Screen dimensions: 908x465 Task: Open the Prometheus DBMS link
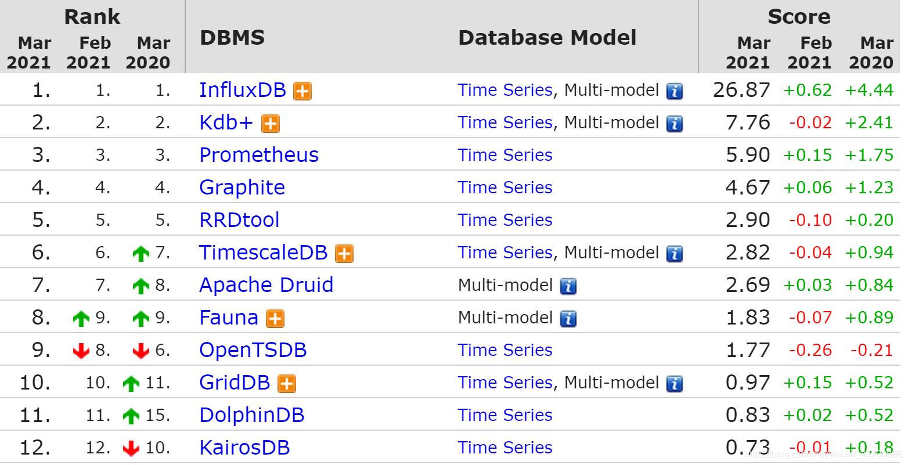click(258, 155)
